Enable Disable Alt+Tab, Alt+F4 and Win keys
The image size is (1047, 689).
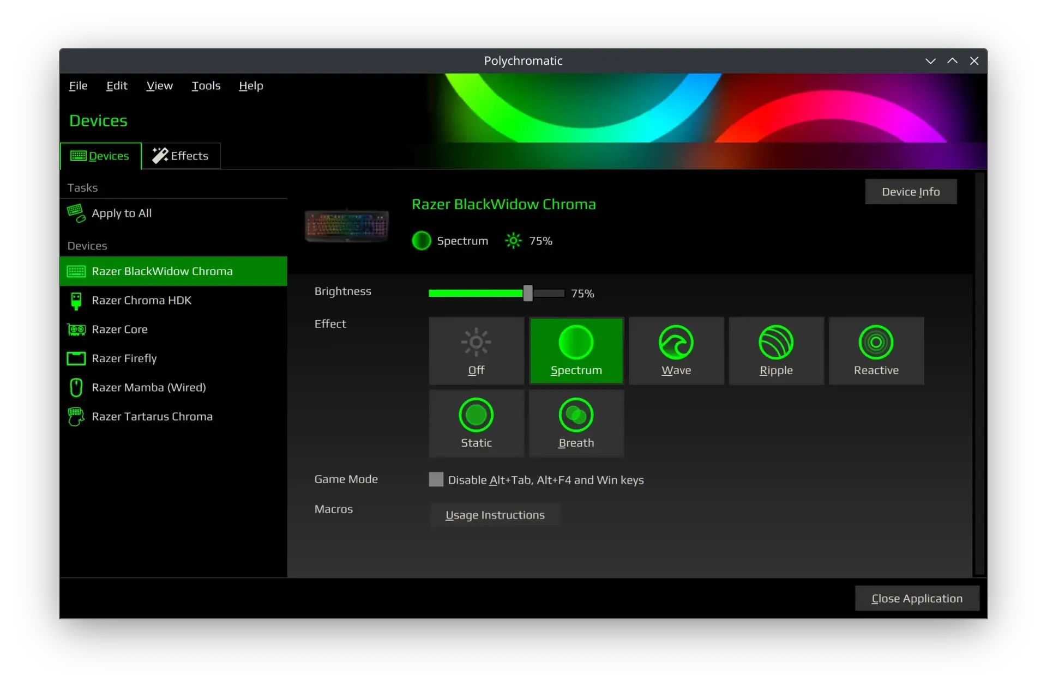coord(436,479)
